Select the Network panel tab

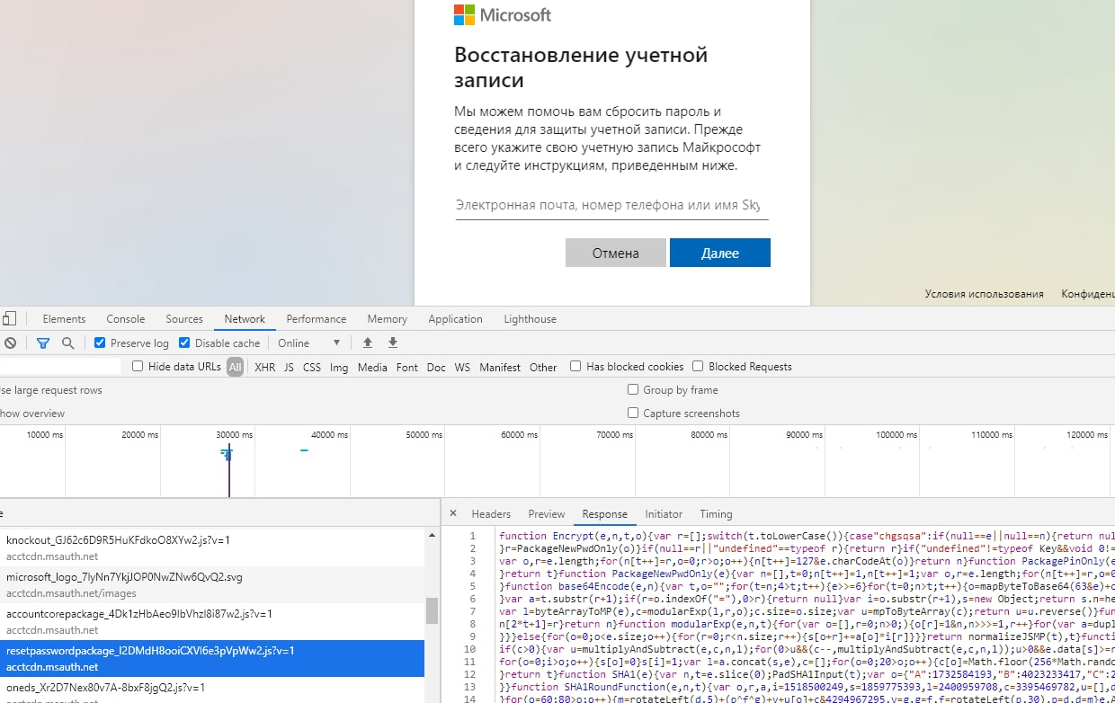point(245,318)
